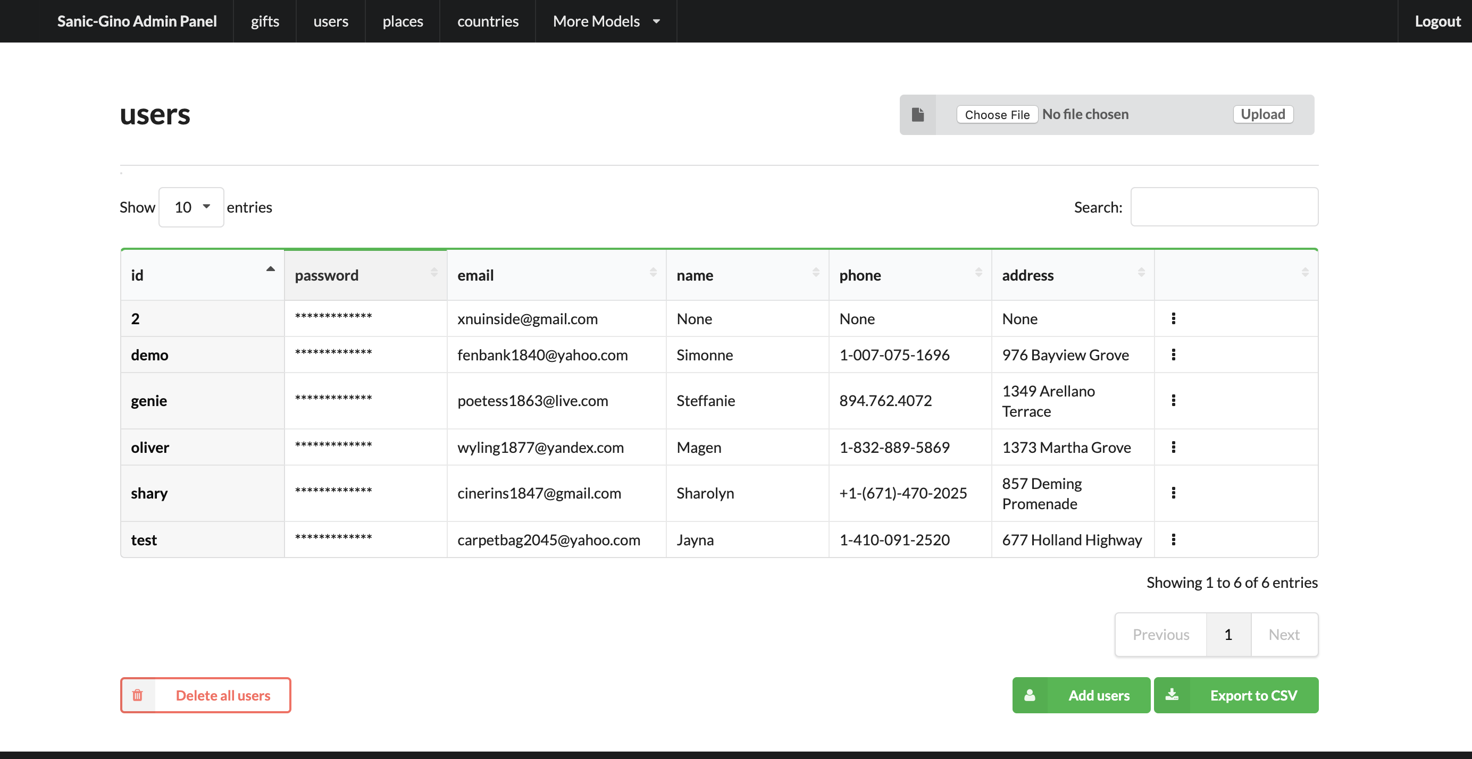Open the action menu for the demo row
Image resolution: width=1472 pixels, height=759 pixels.
point(1173,355)
